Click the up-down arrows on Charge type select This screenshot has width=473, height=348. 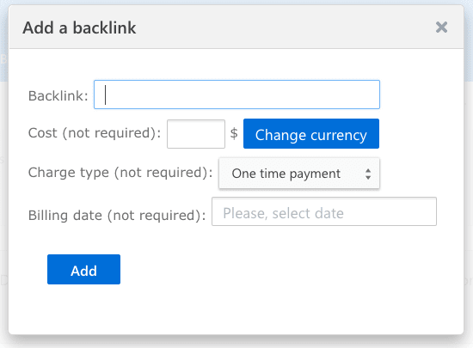pos(368,174)
